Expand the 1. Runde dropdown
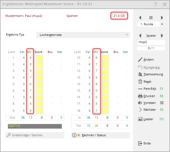 tap(162, 24)
